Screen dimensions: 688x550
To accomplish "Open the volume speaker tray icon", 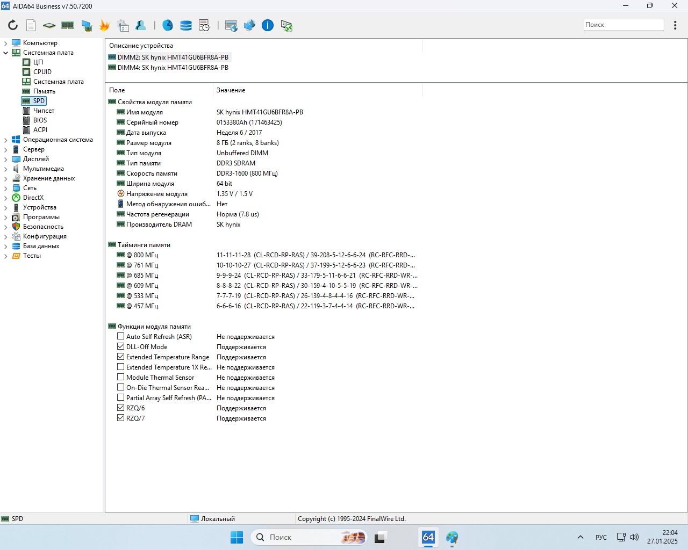I will (x=634, y=537).
